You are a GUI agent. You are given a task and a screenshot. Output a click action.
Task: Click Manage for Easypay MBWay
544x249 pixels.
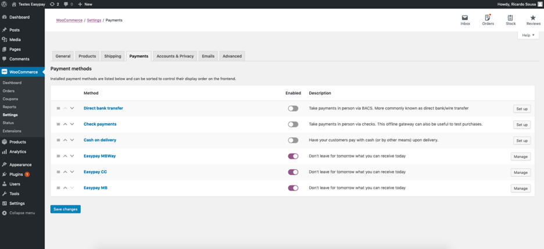pyautogui.click(x=520, y=156)
